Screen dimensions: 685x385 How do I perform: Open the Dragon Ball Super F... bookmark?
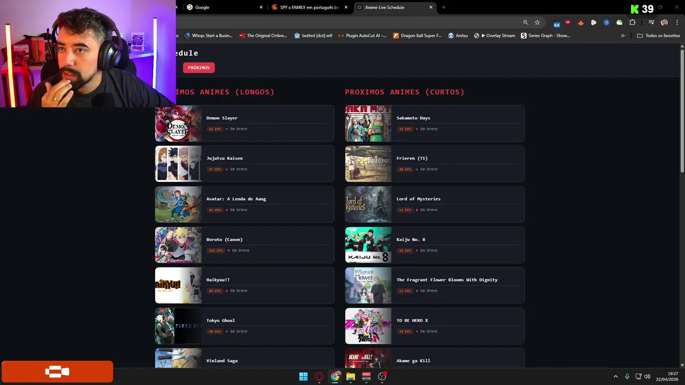(417, 35)
